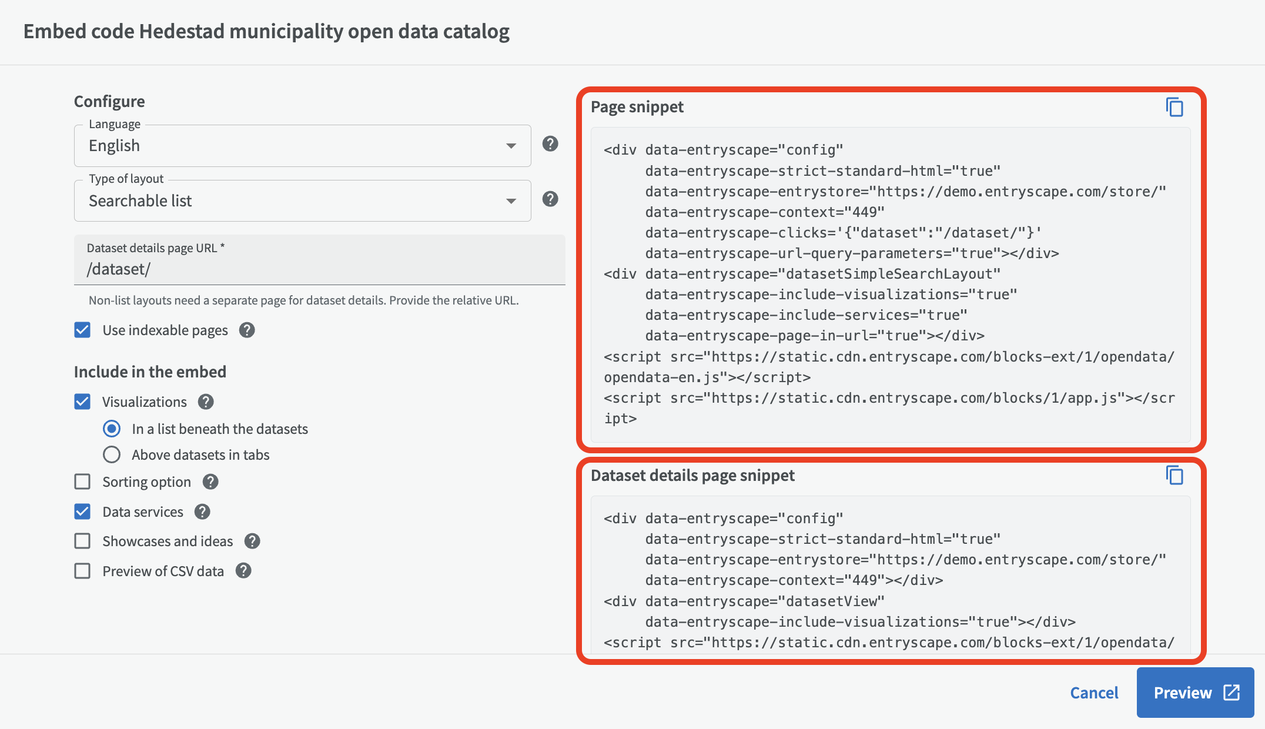Show help for Preview of CSV data
The width and height of the screenshot is (1265, 729).
click(243, 571)
